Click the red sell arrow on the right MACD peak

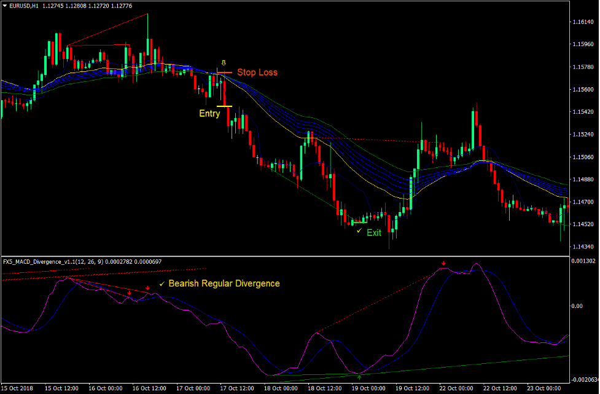444,264
